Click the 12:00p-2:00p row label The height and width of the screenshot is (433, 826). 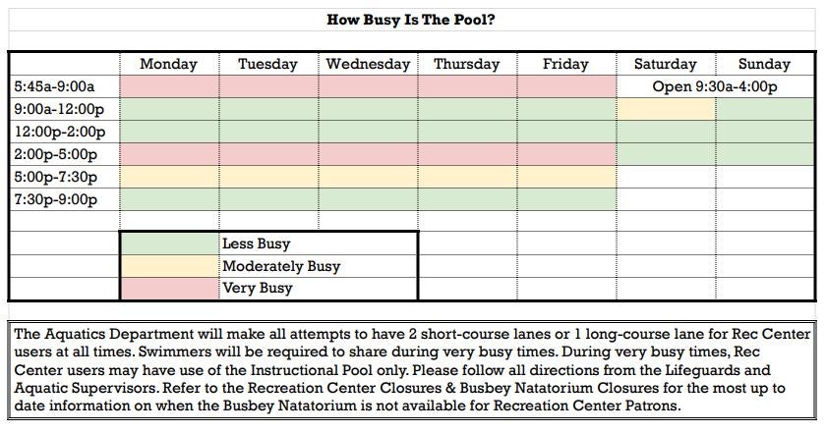(60, 132)
